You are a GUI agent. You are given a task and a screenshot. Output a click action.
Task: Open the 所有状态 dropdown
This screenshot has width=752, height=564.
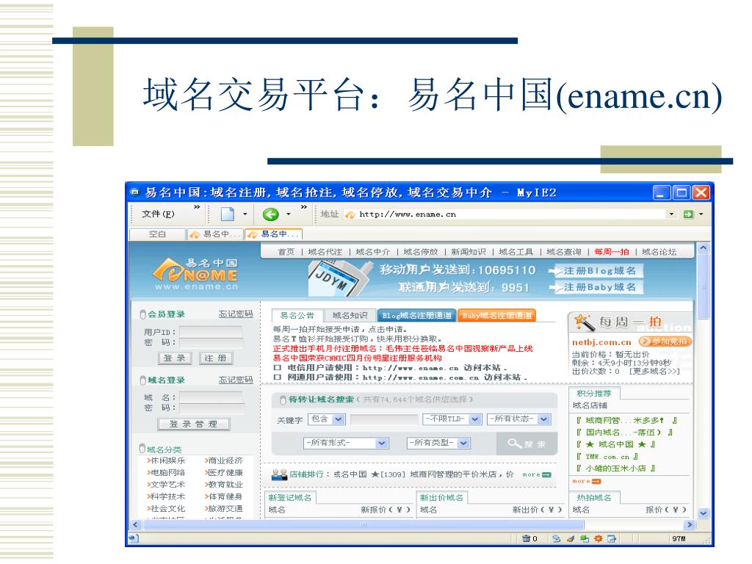[x=544, y=419]
